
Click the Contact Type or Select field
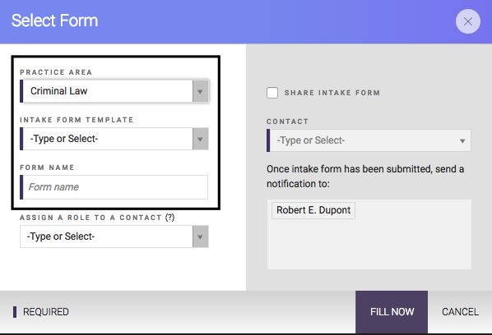tap(369, 140)
